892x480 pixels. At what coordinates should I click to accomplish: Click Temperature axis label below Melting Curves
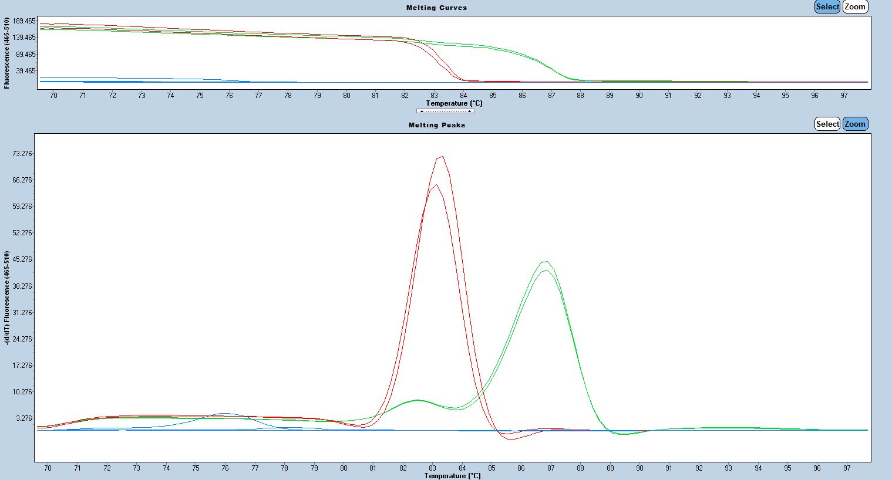coord(454,103)
